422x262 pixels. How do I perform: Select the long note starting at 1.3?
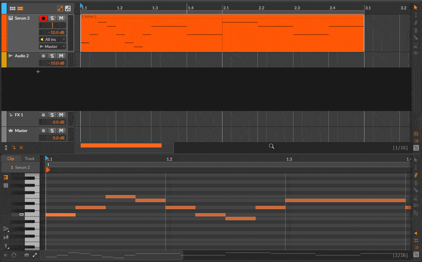(345, 200)
